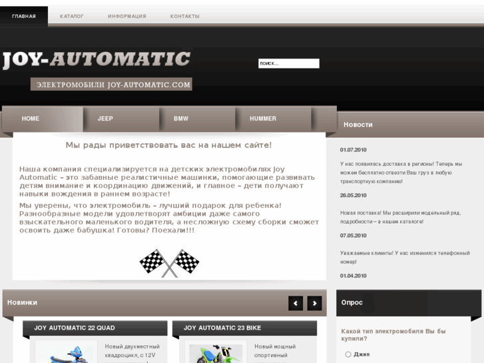Select the HOME navigation tab
Viewport: 484px width, 363px height.
pos(43,119)
